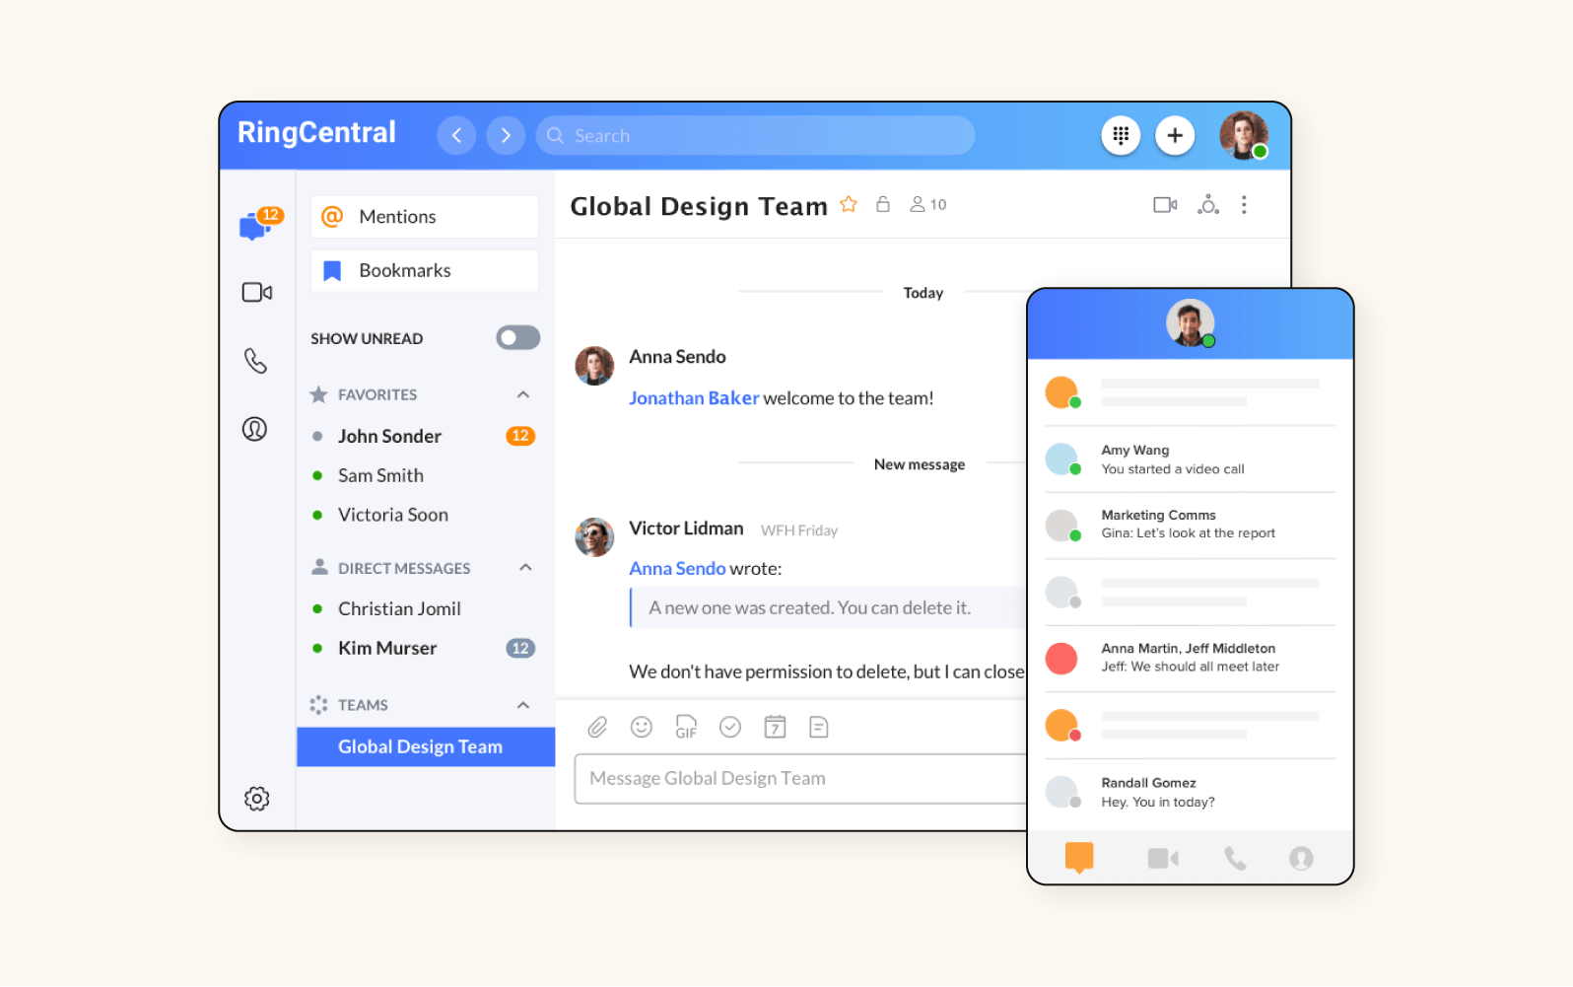Open Bookmarks
1573x987 pixels.
pyautogui.click(x=425, y=270)
